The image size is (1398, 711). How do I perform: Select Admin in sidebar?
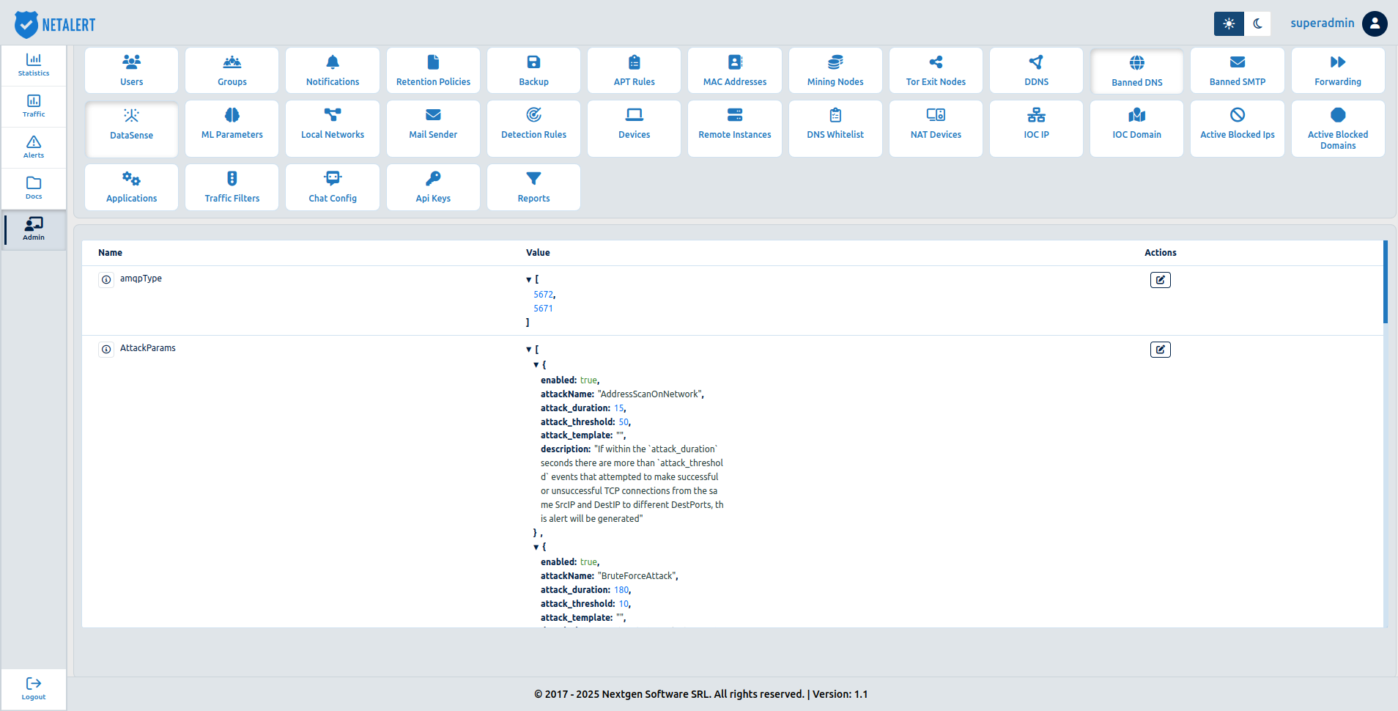click(34, 229)
